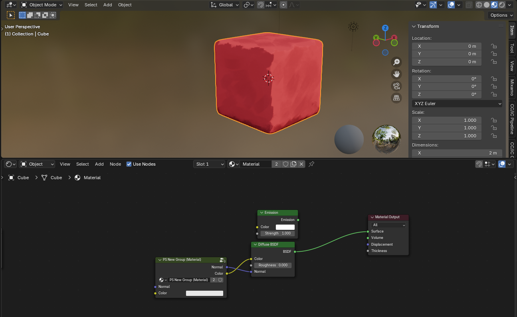Screen dimensions: 517x317
Task: Lock the Scale Y value
Action: [494, 128]
